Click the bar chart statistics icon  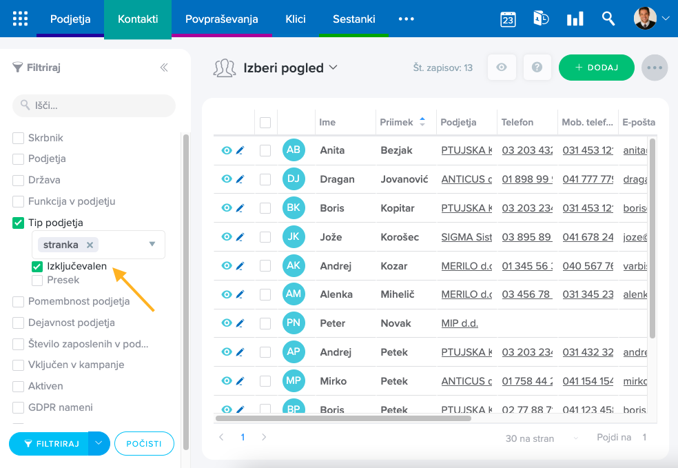point(575,19)
